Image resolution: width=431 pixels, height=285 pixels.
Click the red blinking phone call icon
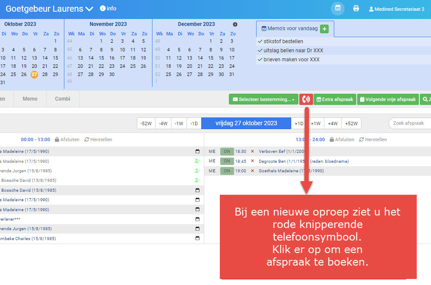pos(306,99)
